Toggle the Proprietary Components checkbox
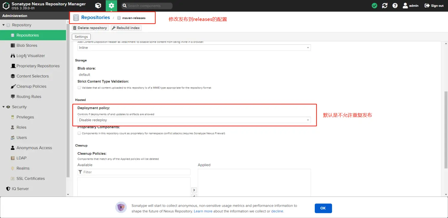Viewport: 448px width, 218px height. (x=79, y=133)
